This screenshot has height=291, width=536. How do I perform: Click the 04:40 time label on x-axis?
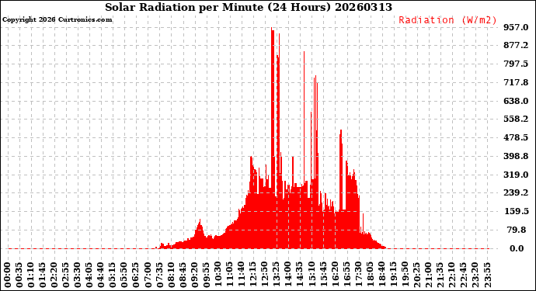(101, 275)
